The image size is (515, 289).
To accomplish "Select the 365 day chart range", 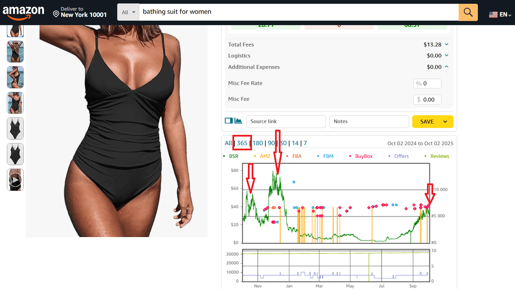I will tap(242, 143).
